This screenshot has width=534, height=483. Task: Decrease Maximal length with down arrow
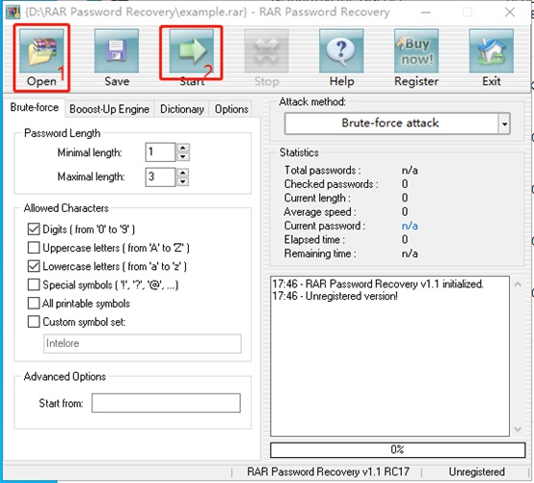click(x=183, y=181)
